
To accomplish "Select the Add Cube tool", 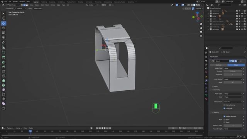I will coord(3,52).
